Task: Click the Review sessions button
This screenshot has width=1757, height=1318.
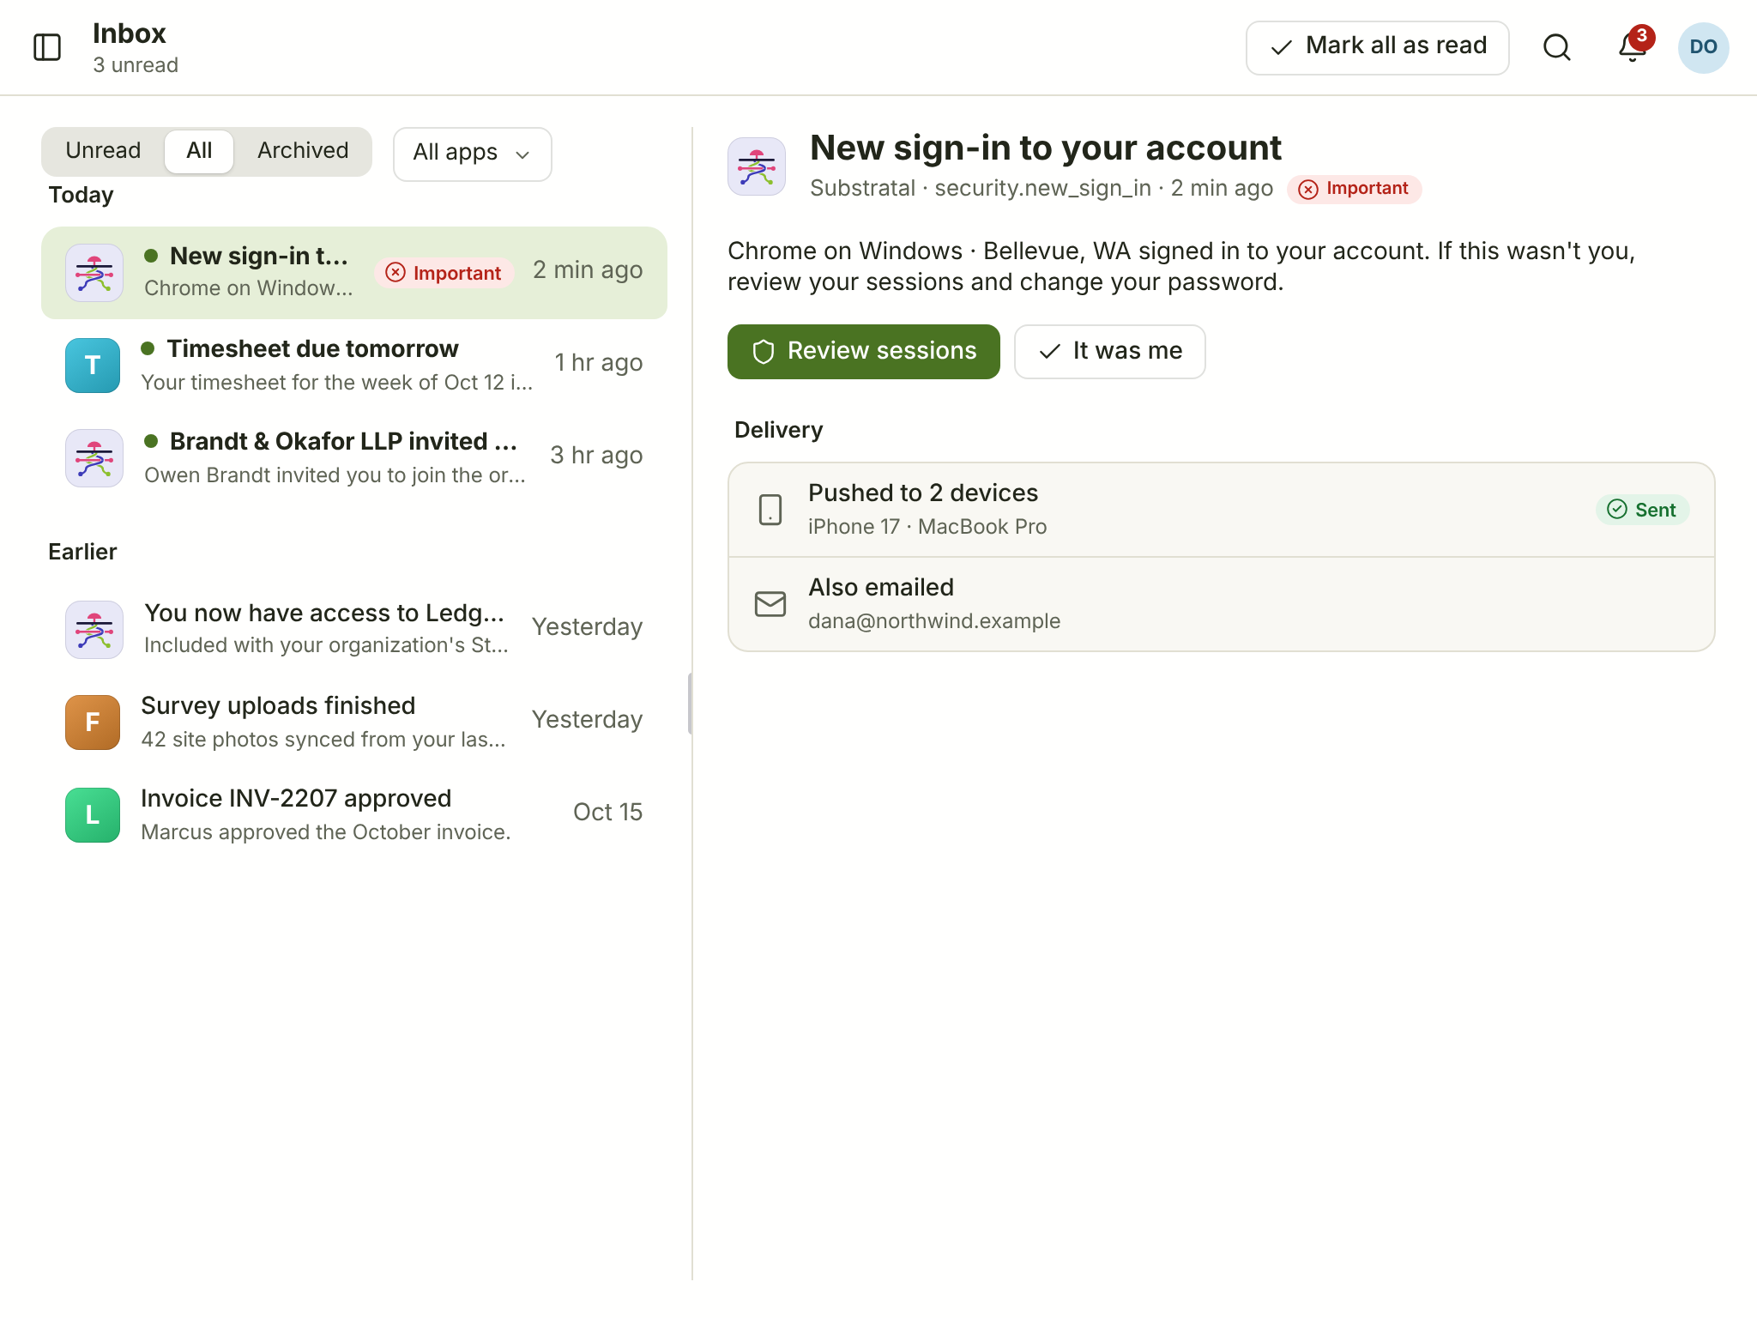Action: pos(863,351)
